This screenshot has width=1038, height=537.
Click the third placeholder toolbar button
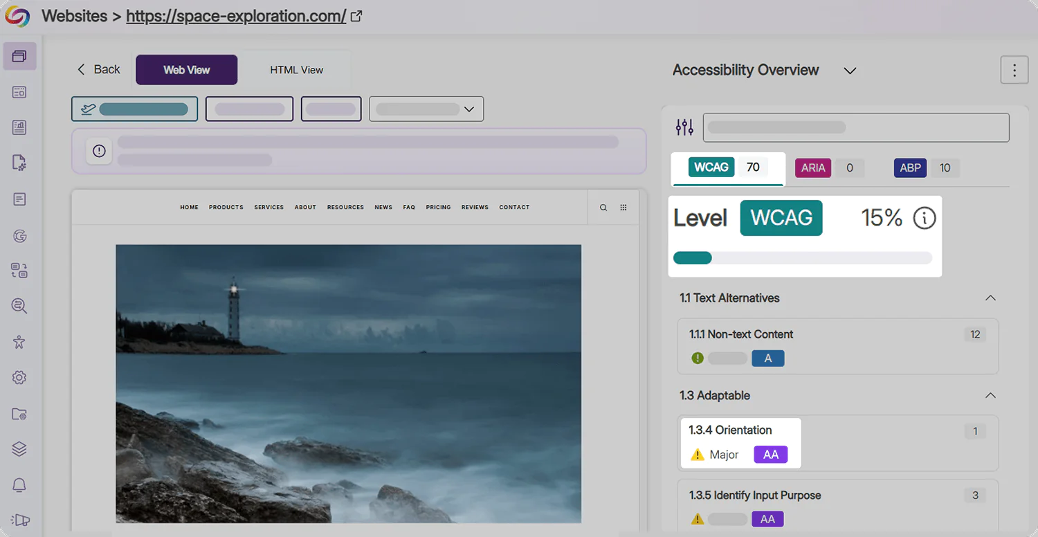tap(331, 109)
